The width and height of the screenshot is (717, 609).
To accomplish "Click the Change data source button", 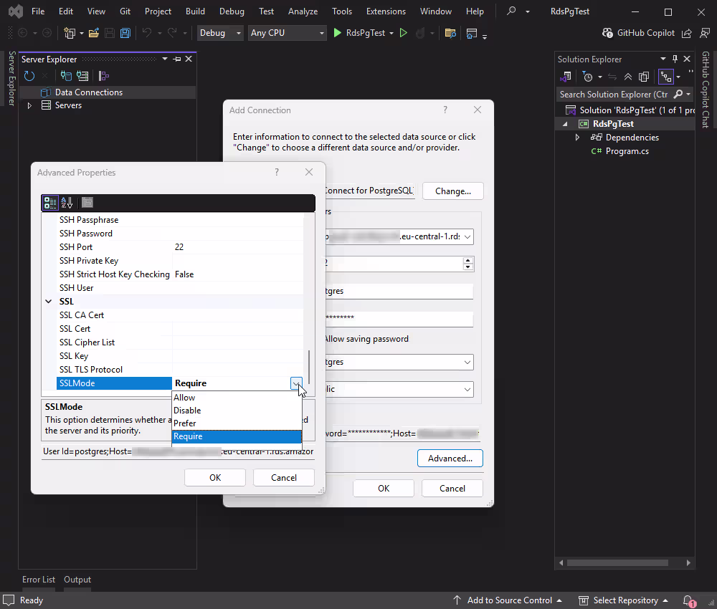I will (x=452, y=191).
